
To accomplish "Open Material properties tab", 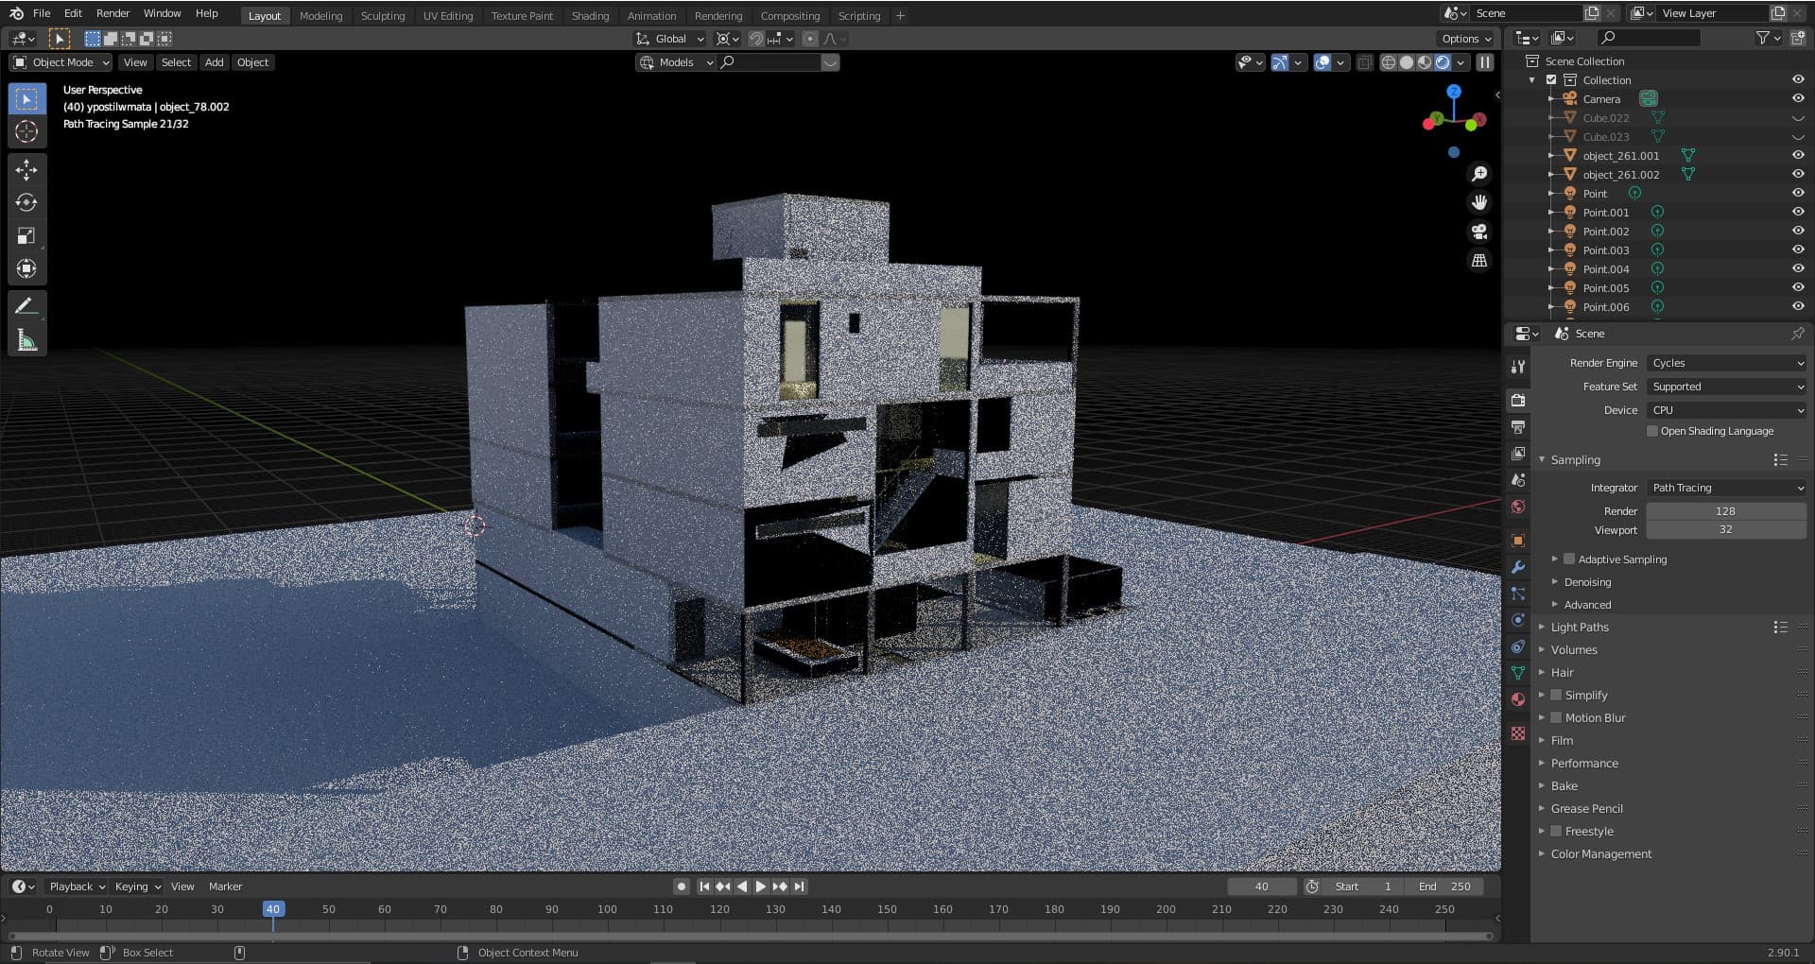I will click(x=1518, y=699).
